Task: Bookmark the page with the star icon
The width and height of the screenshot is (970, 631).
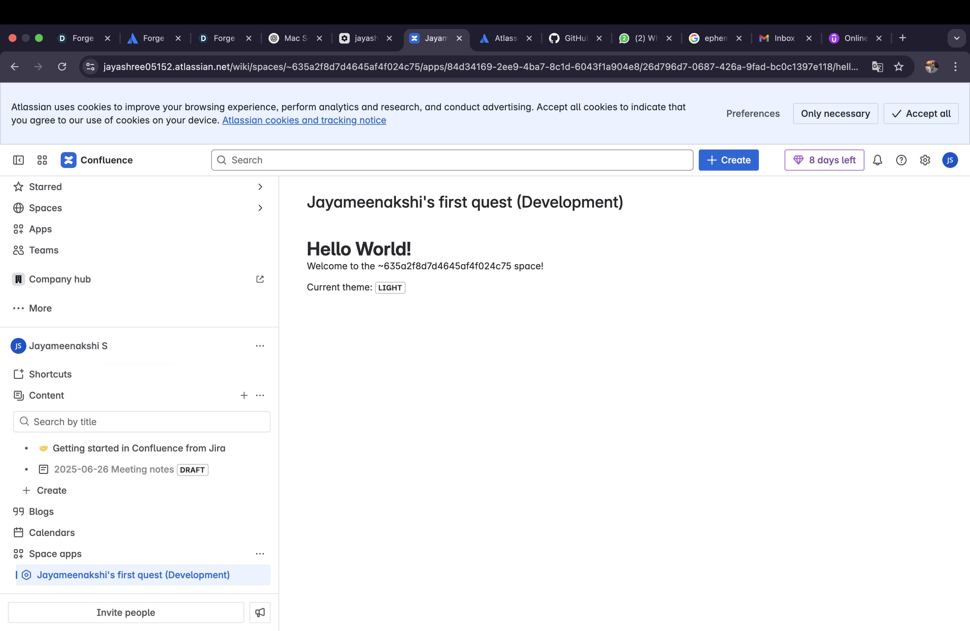Action: click(x=899, y=66)
